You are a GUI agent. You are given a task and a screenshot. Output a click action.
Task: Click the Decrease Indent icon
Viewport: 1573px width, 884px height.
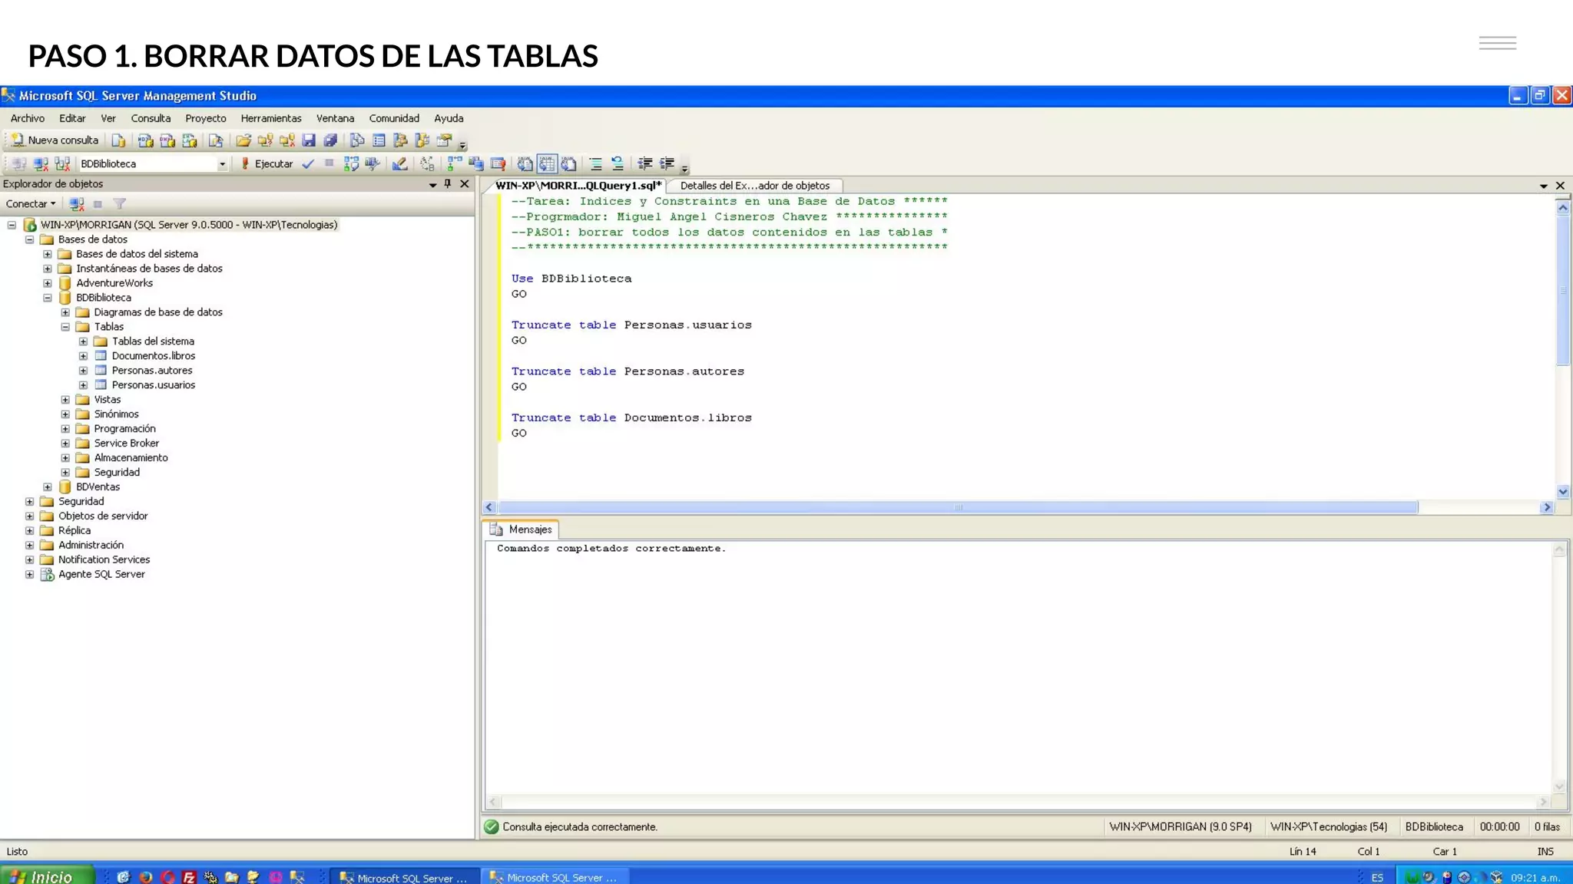(645, 163)
